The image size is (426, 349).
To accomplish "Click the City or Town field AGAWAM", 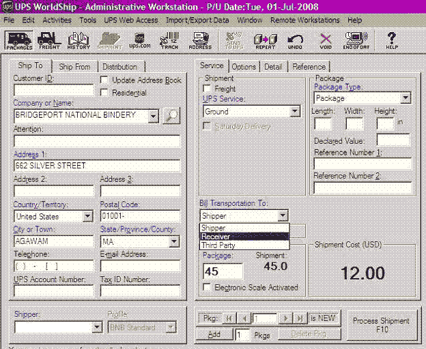I will click(54, 241).
